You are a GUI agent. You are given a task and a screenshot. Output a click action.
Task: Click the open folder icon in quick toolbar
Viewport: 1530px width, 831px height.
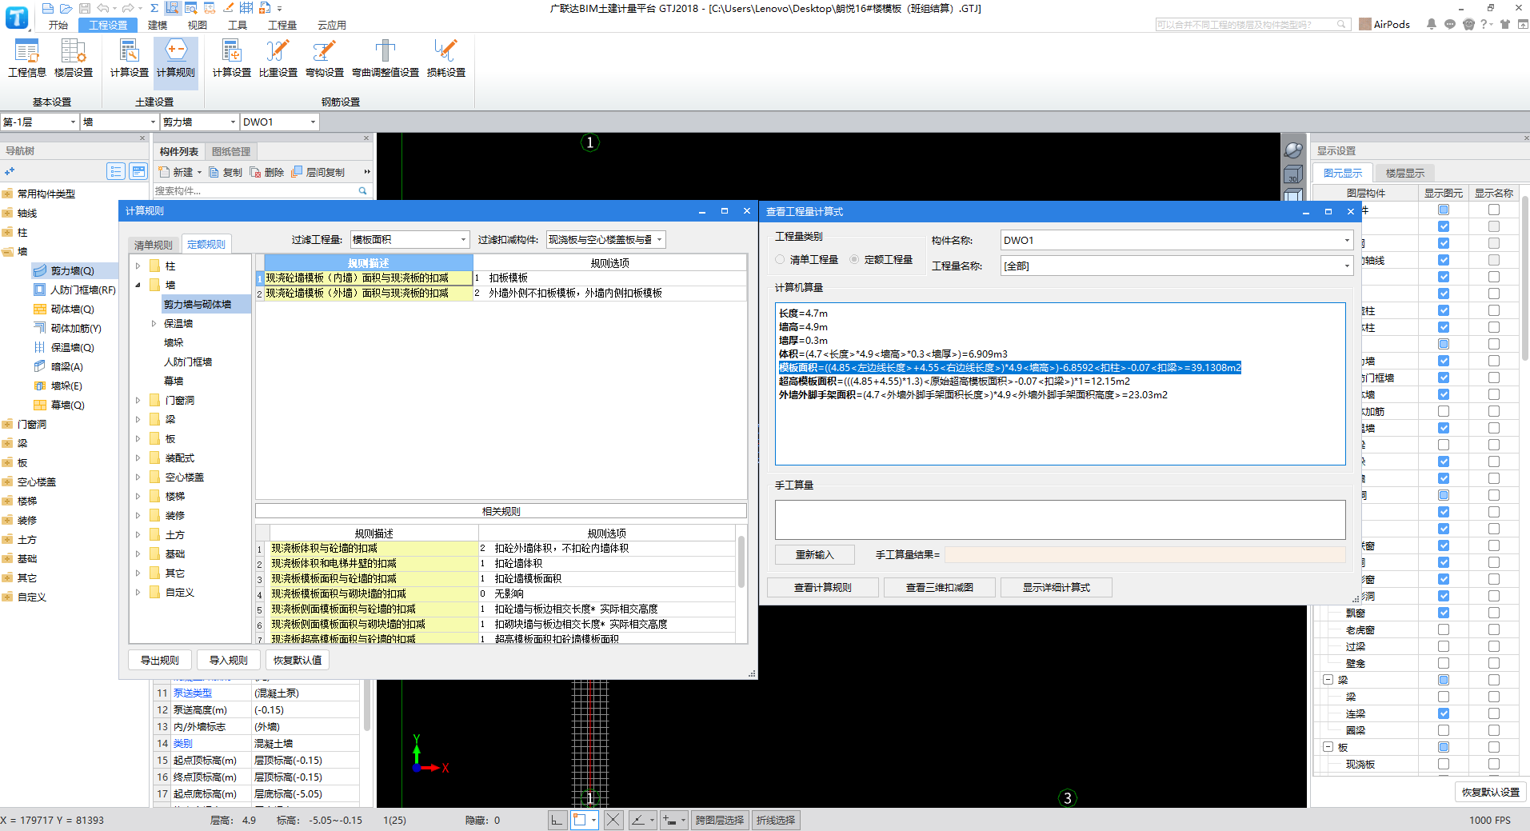66,8
